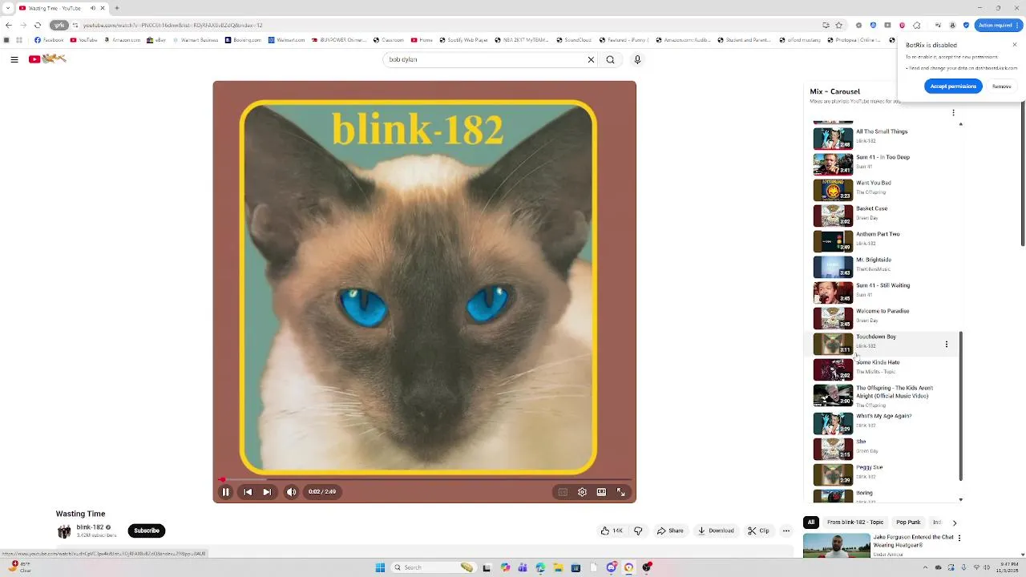Create a Clip of the video

758,531
